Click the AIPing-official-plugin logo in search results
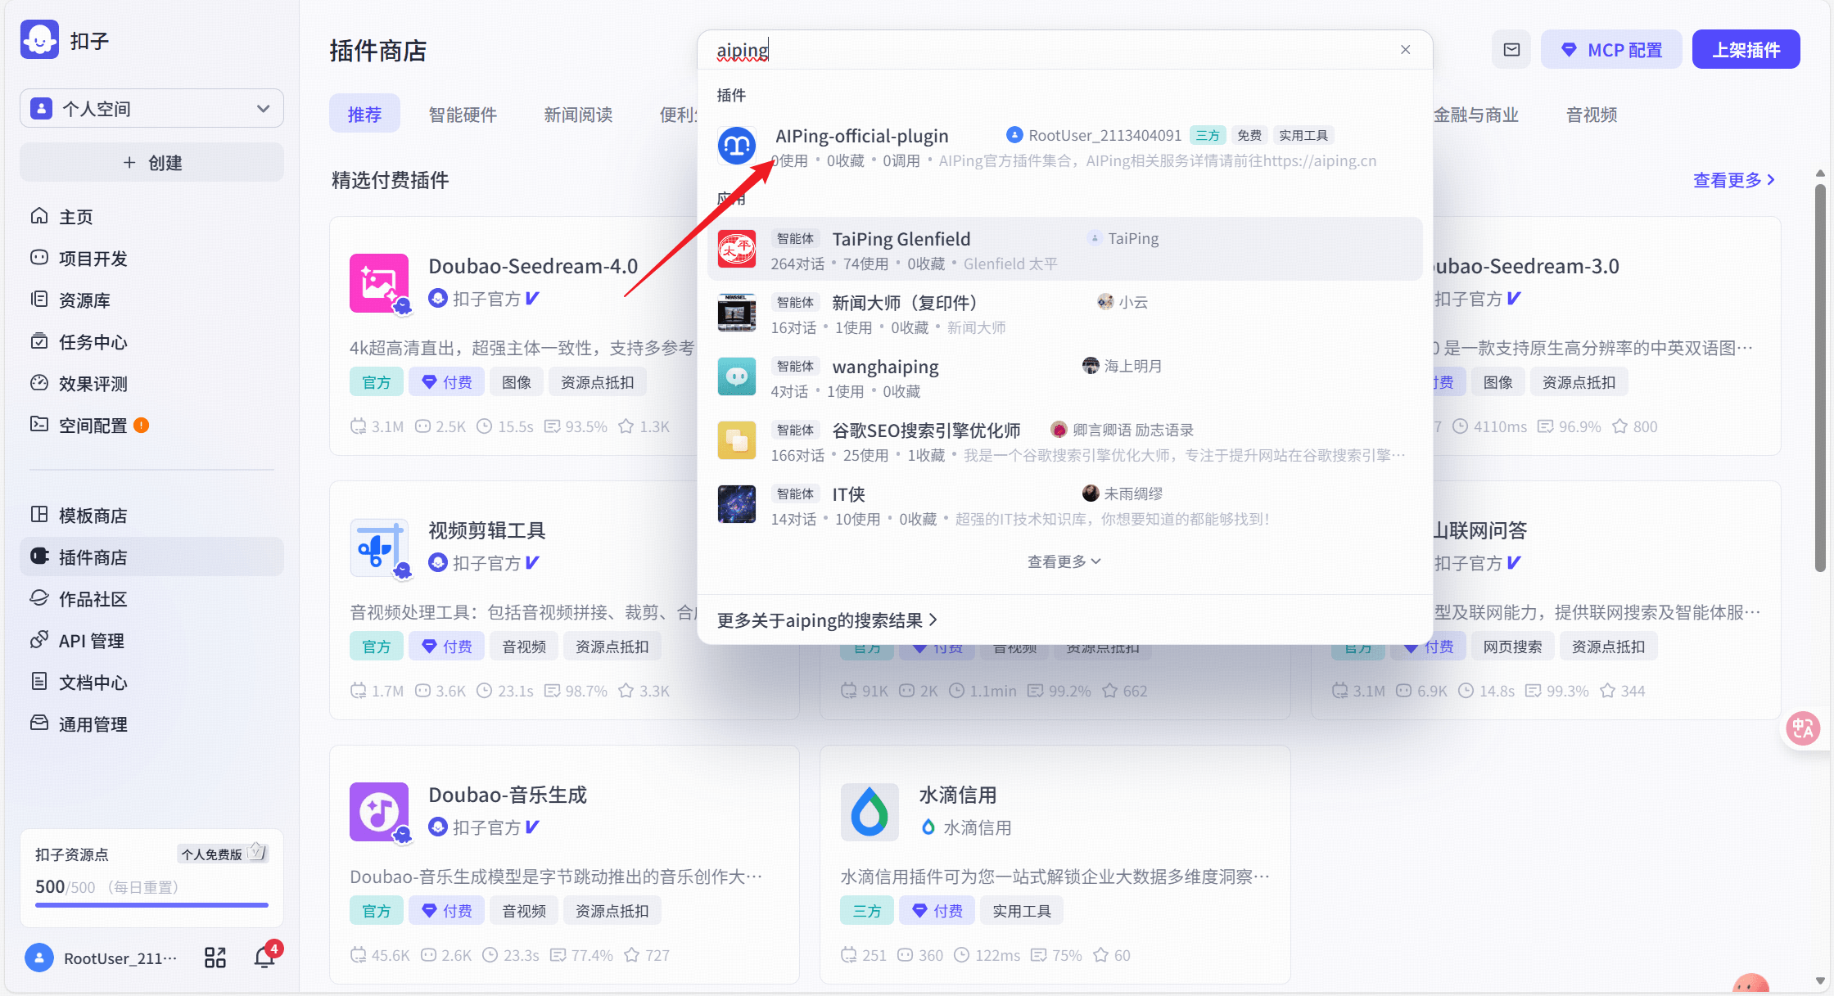 736,146
